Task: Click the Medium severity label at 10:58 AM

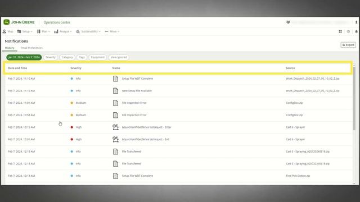Action: click(x=81, y=115)
